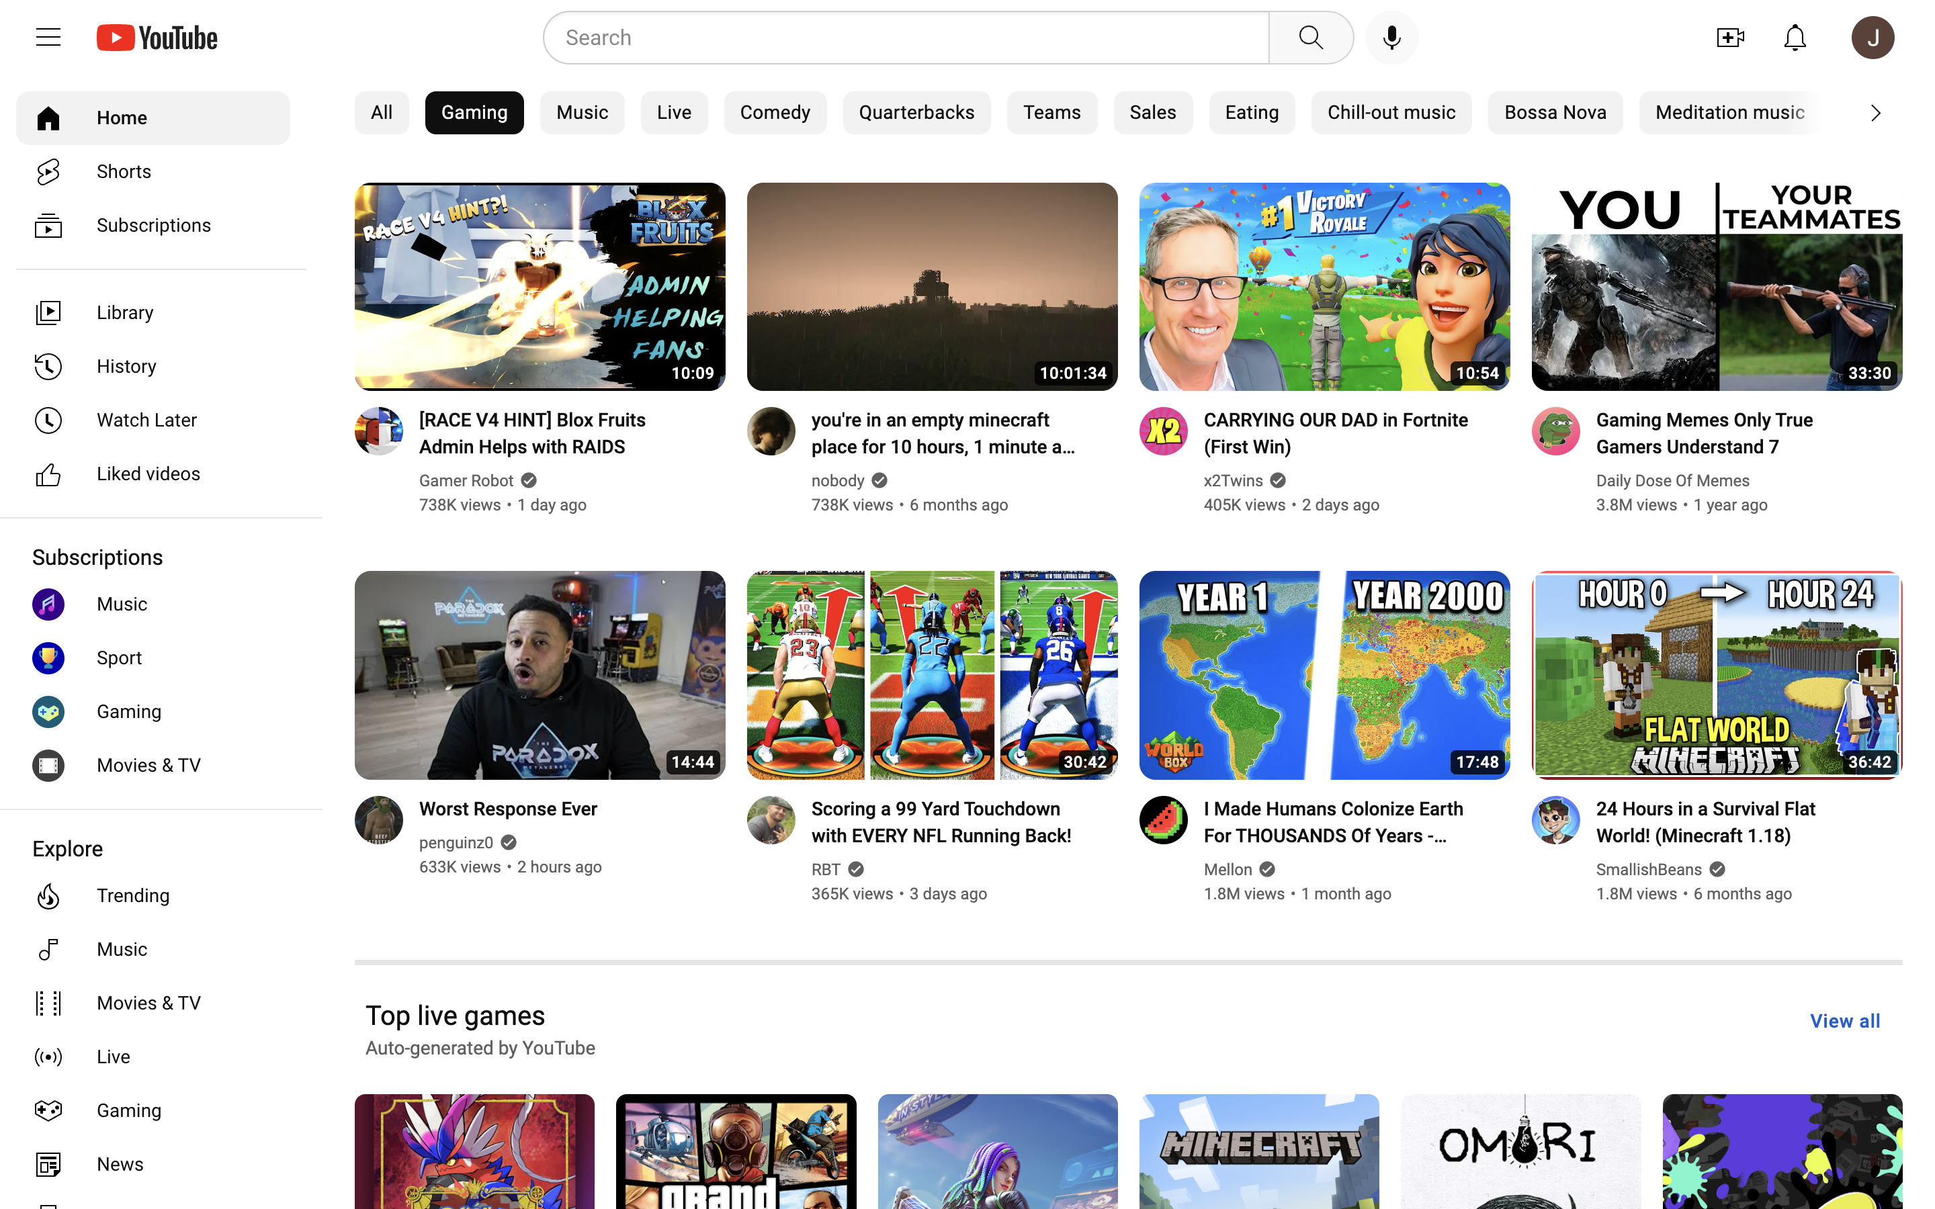
Task: Open the RBT channel avatar
Action: click(771, 819)
